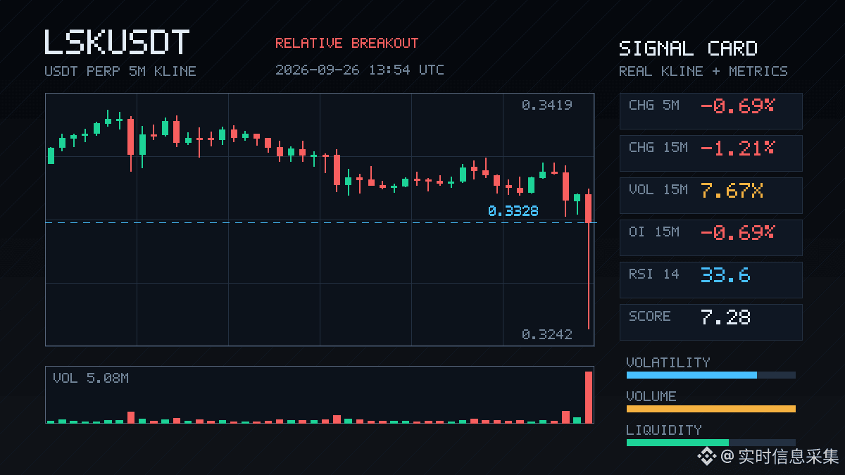
Task: Click the timestamp 2026-09-26 13:54 UTC
Action: 359,70
